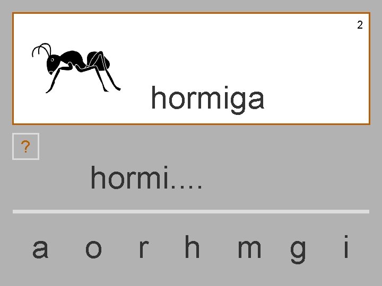The height and width of the screenshot is (286, 382).
Task: Choose the letter "i" tile
Action: (346, 246)
